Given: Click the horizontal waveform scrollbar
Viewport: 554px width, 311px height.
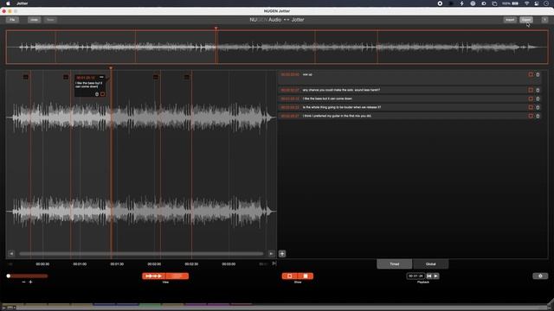Looking at the screenshot, I should tap(141, 253).
